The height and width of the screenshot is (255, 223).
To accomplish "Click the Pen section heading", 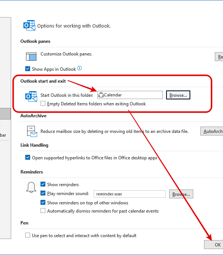I will tap(25, 223).
